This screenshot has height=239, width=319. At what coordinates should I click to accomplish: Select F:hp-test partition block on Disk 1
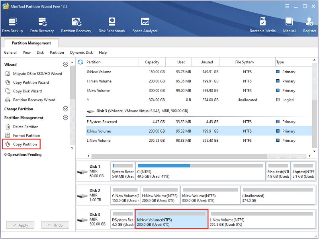278,171
